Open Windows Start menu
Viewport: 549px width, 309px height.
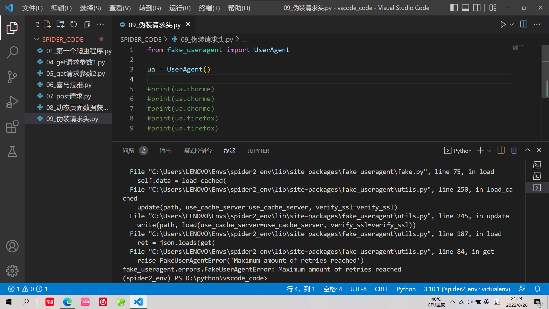pyautogui.click(x=9, y=302)
